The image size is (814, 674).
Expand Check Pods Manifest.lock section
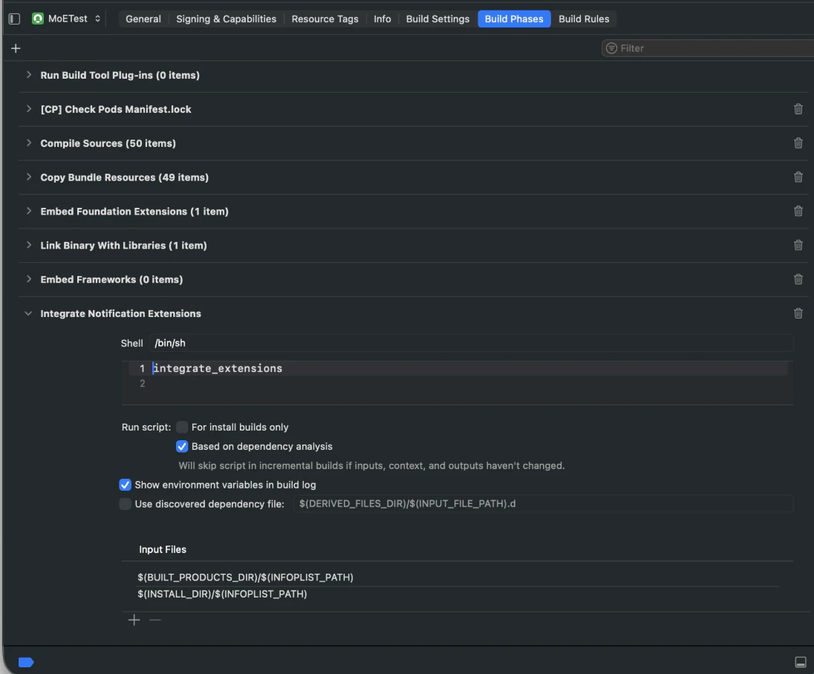29,109
